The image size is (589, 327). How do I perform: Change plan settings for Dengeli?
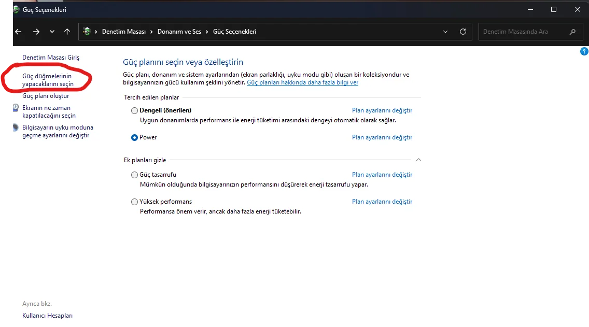pos(382,110)
